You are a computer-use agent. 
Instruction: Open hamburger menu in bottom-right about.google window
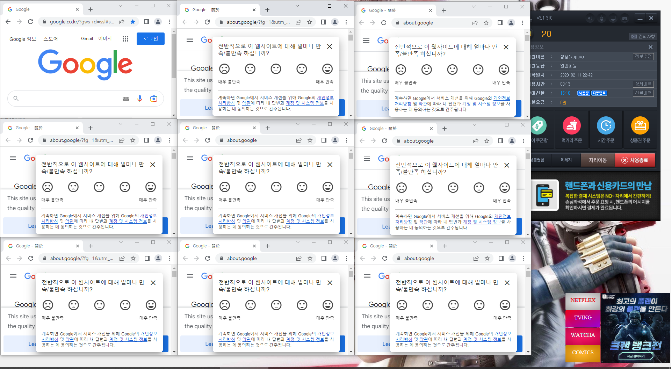coord(367,276)
